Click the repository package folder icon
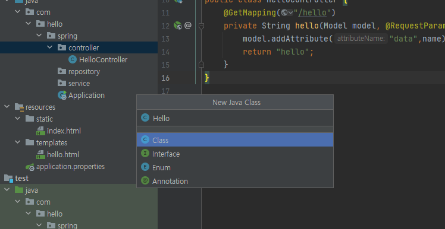Screen dimensions: 445x229 tap(62, 71)
